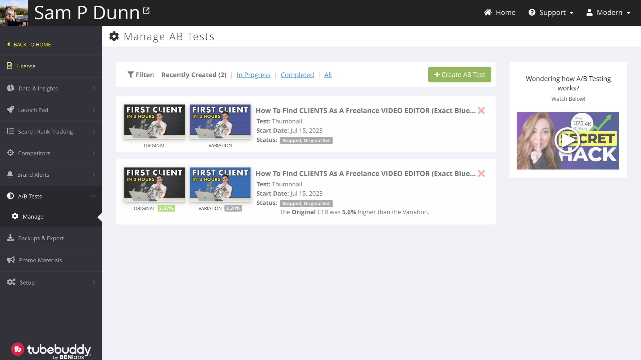Open the Support dropdown menu

coord(551,12)
